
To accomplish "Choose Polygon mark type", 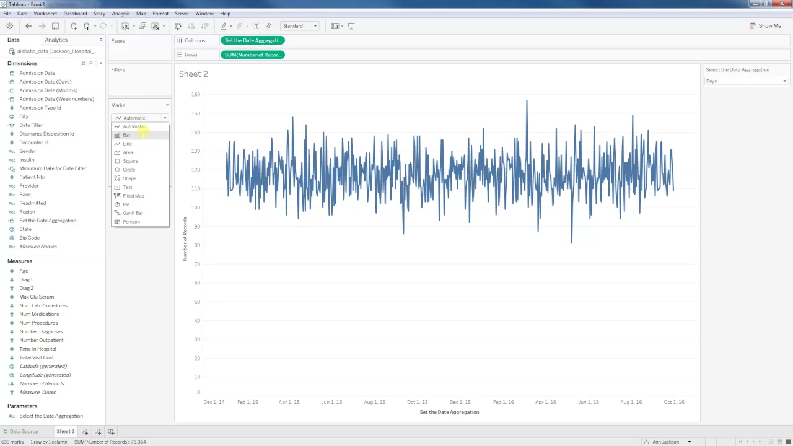I will click(x=139, y=222).
